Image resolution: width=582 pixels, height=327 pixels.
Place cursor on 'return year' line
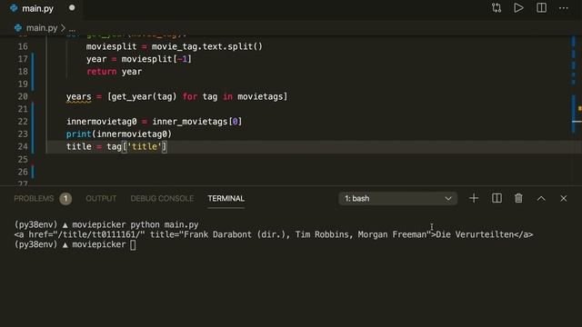[x=114, y=72]
